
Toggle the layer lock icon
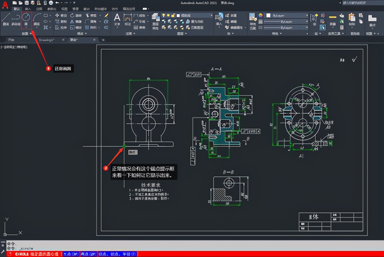point(173,16)
